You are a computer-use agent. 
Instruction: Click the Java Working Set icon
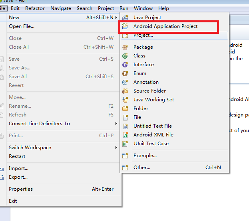[x=125, y=100]
